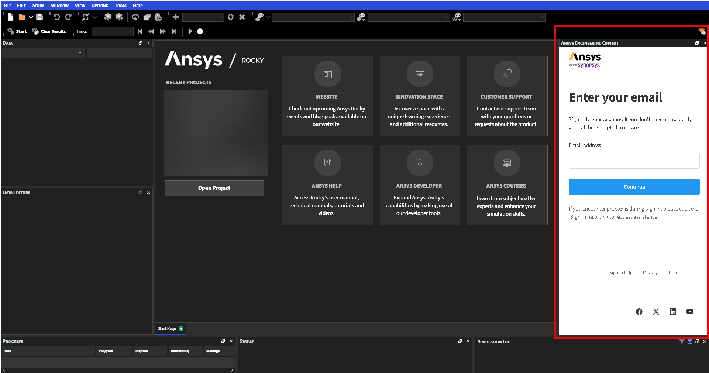Click the Open Project button

click(214, 188)
